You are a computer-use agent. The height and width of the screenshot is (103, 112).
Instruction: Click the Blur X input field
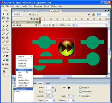click(x=48, y=88)
